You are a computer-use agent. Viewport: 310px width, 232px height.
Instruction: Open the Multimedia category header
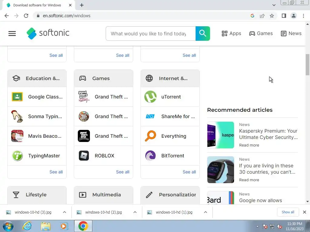[x=104, y=195]
